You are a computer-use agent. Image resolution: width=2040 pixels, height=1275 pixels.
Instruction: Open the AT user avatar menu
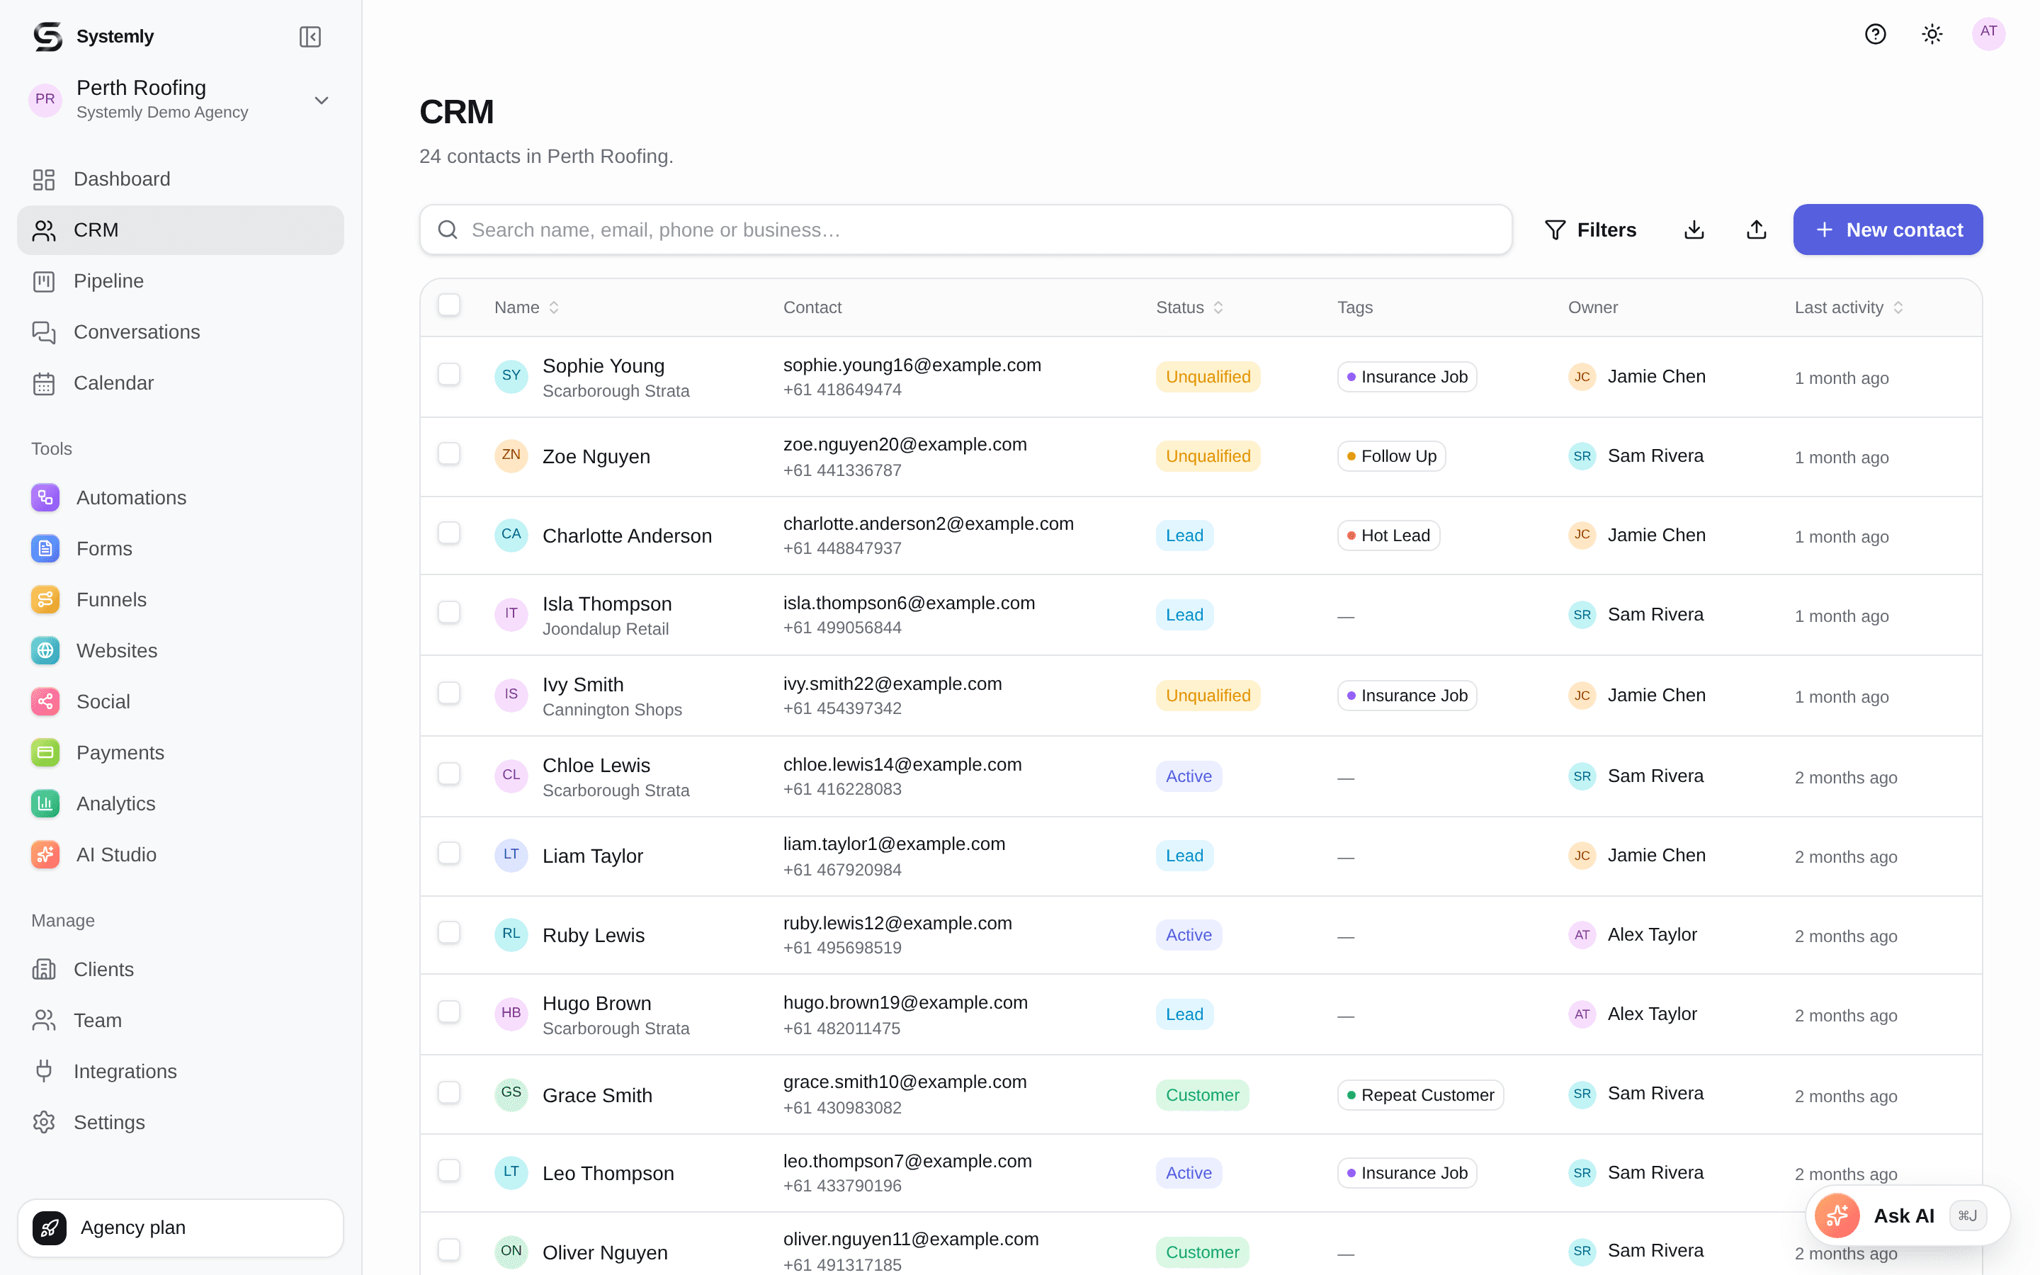coord(1988,33)
